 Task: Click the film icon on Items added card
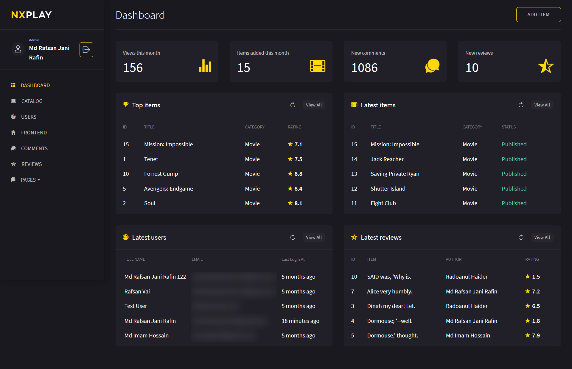(318, 66)
